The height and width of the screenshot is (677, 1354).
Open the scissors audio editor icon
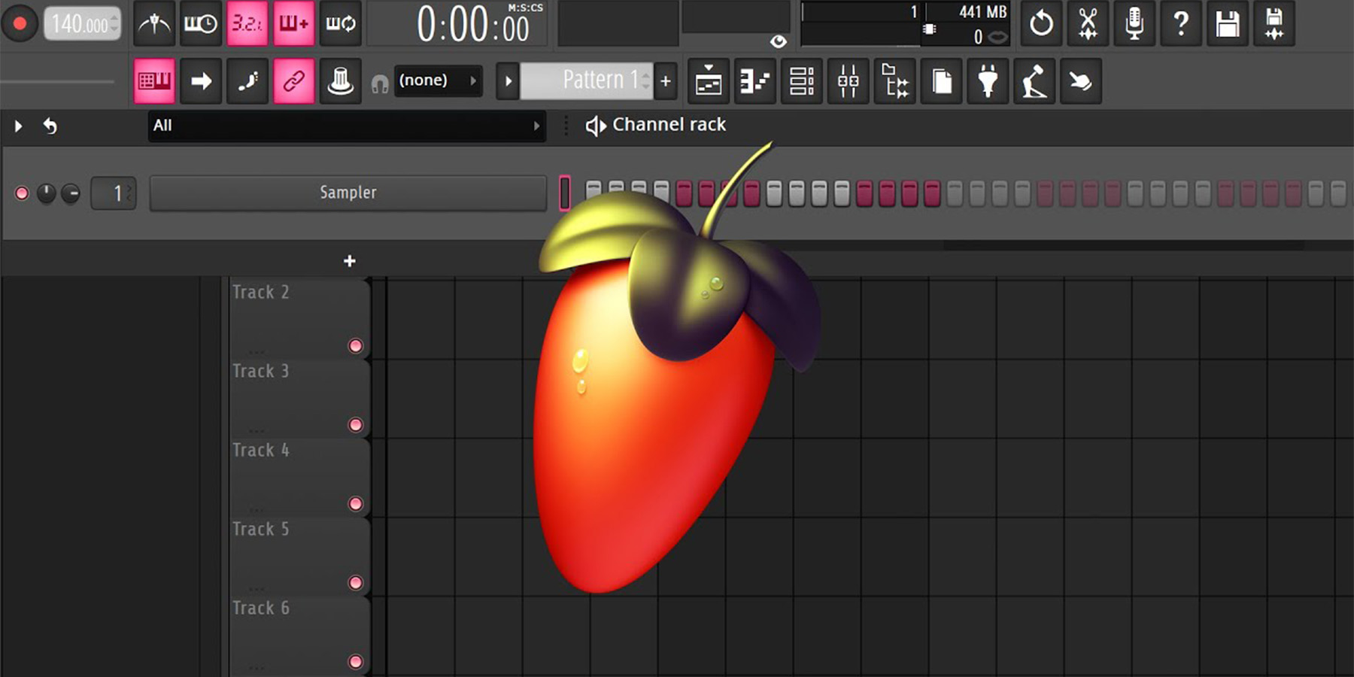pos(1088,24)
